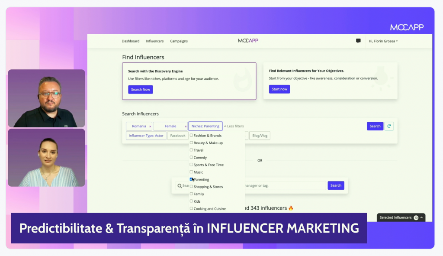
Task: Open the Romania country filter
Action: coord(139,126)
